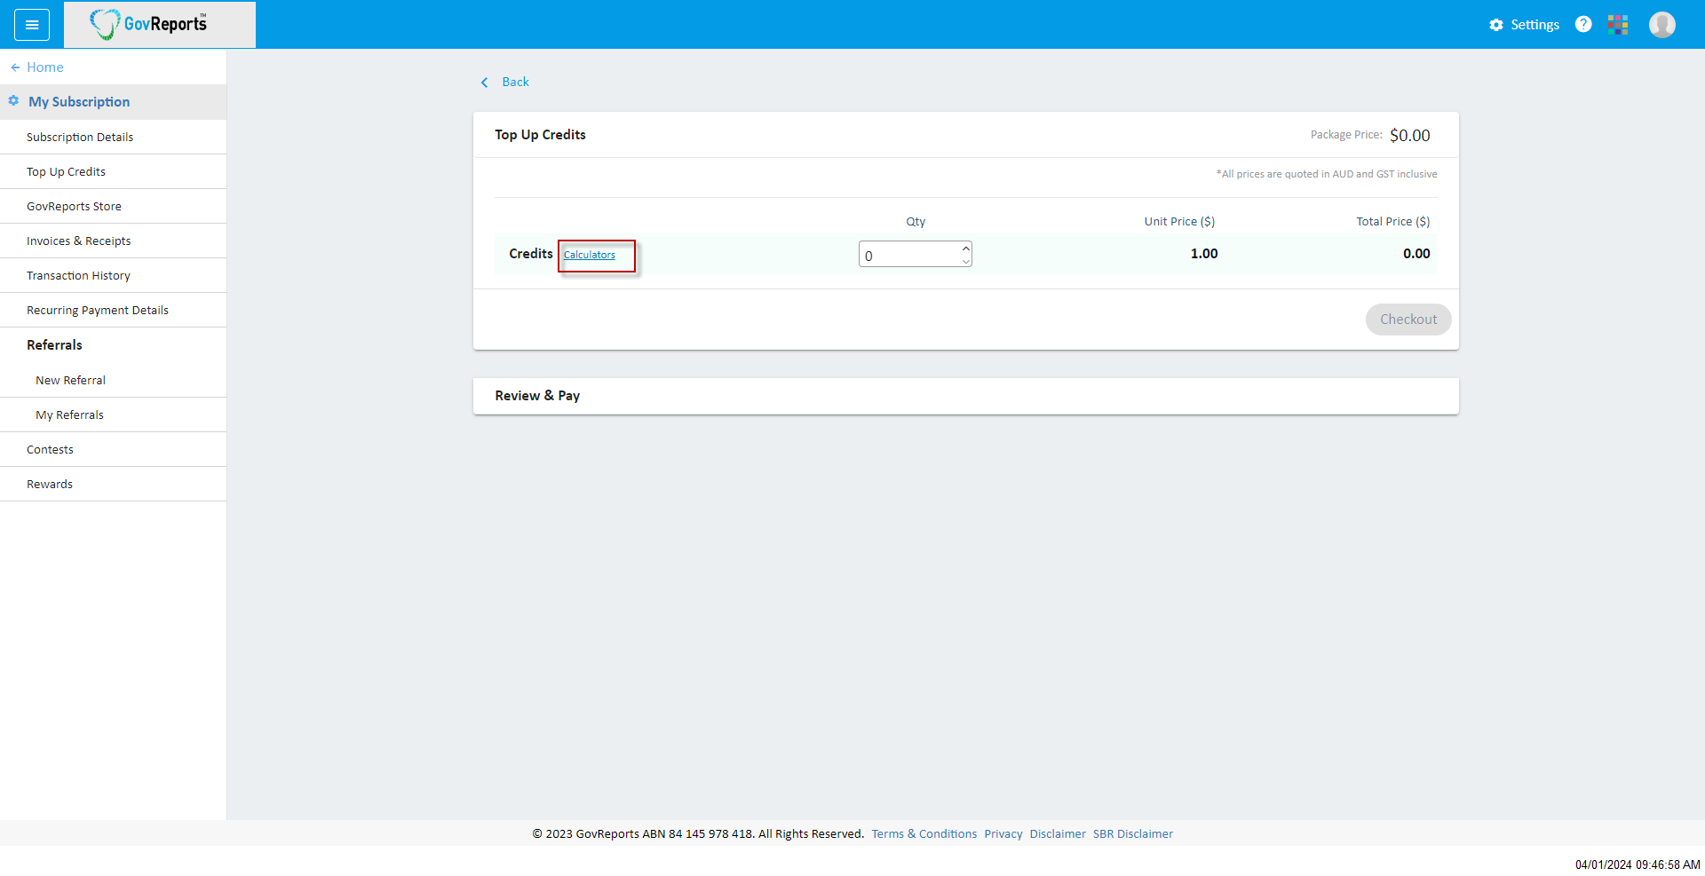
Task: Open the Calculators link
Action: click(x=590, y=256)
